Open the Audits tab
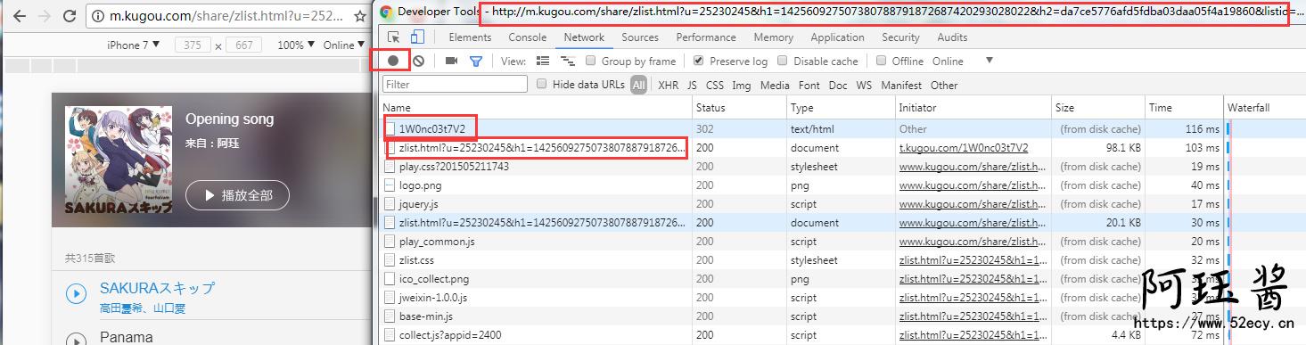 pos(952,37)
